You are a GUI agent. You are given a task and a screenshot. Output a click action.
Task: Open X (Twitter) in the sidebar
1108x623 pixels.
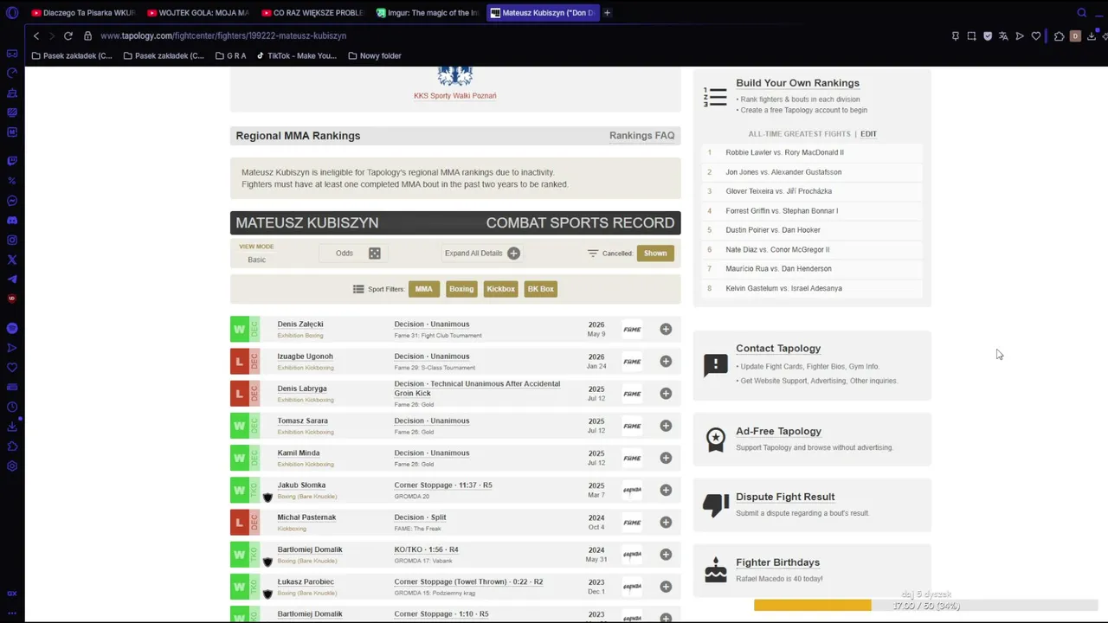pyautogui.click(x=12, y=260)
